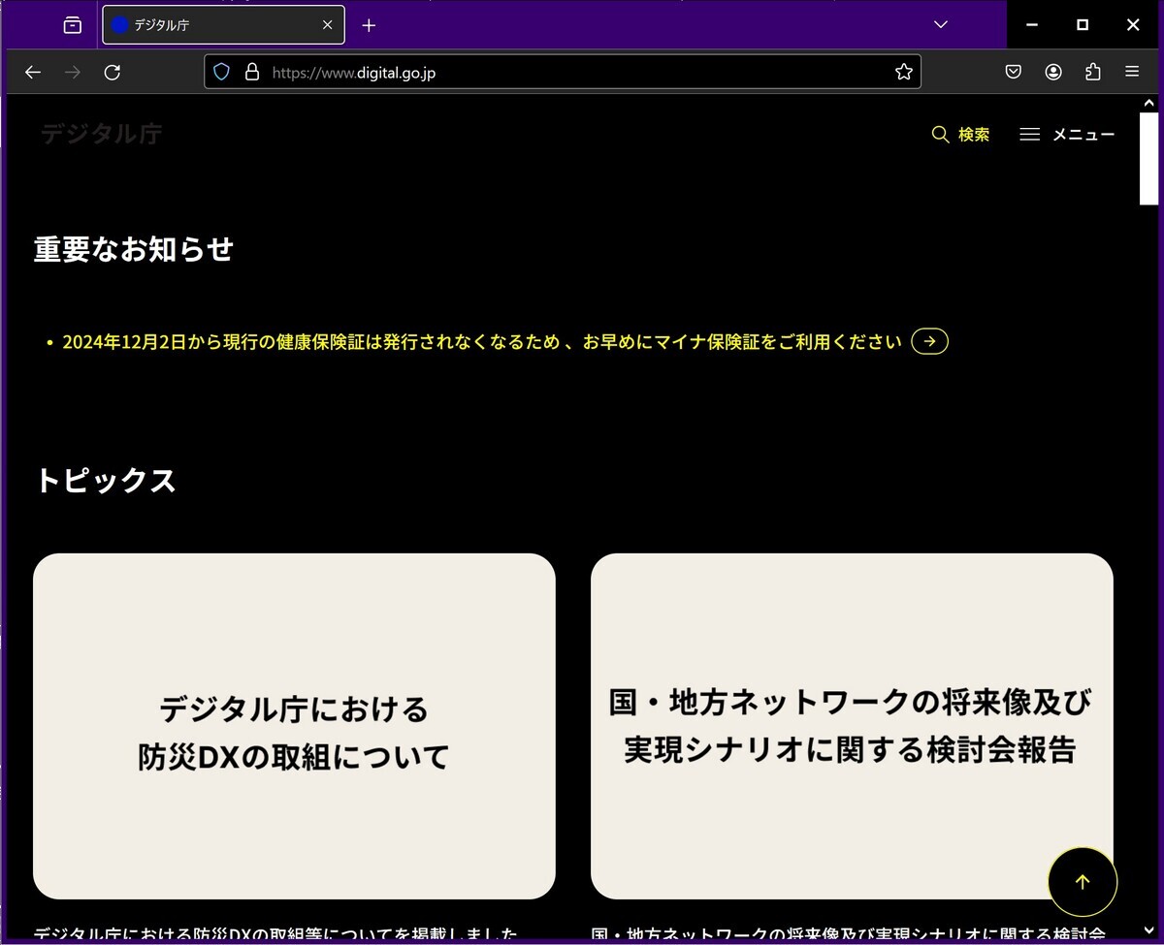Click the arrow circle beside notice
This screenshot has height=945, width=1164.
coord(929,341)
